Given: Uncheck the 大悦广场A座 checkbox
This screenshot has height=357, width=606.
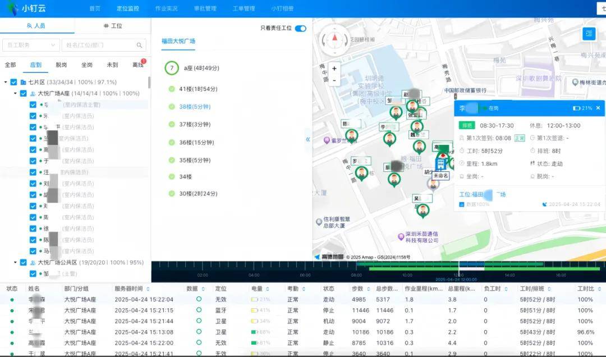Looking at the screenshot, I should pos(23,93).
